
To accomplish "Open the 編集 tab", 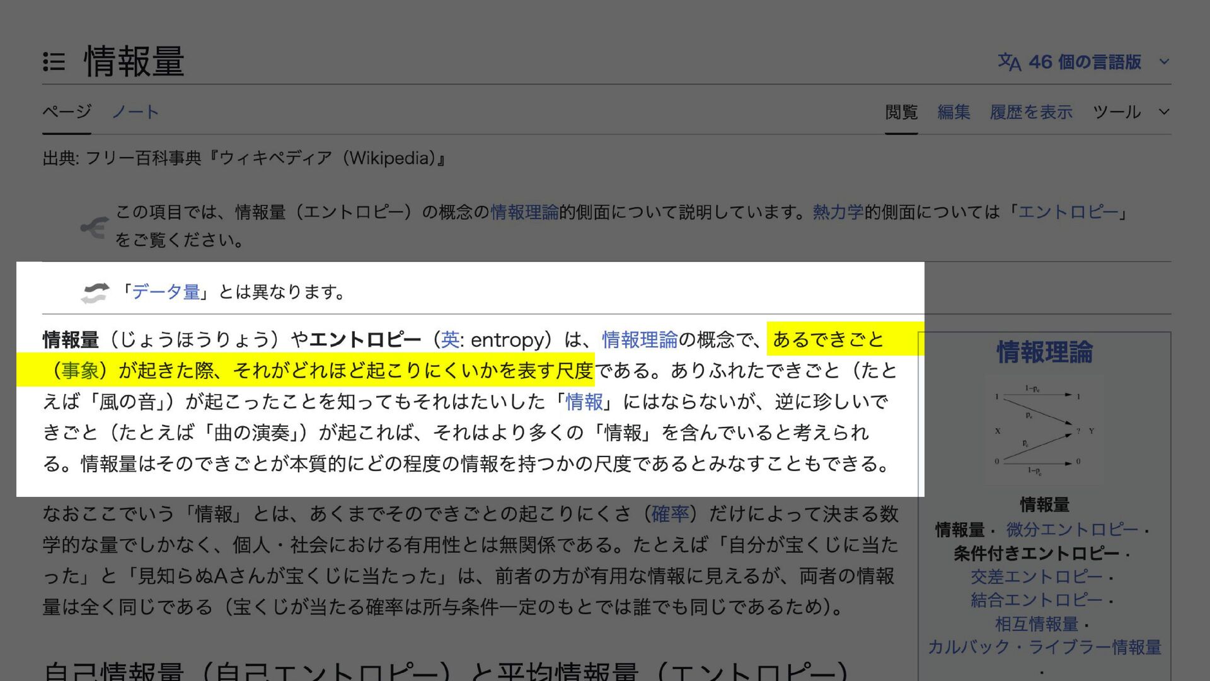I will click(954, 112).
